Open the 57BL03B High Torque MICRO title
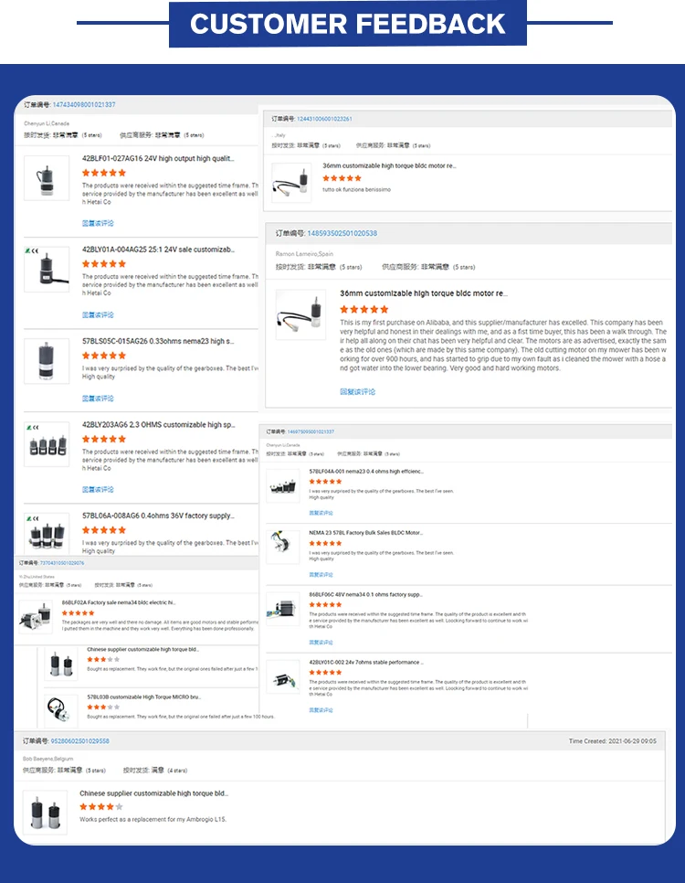The height and width of the screenshot is (883, 685). click(x=144, y=697)
